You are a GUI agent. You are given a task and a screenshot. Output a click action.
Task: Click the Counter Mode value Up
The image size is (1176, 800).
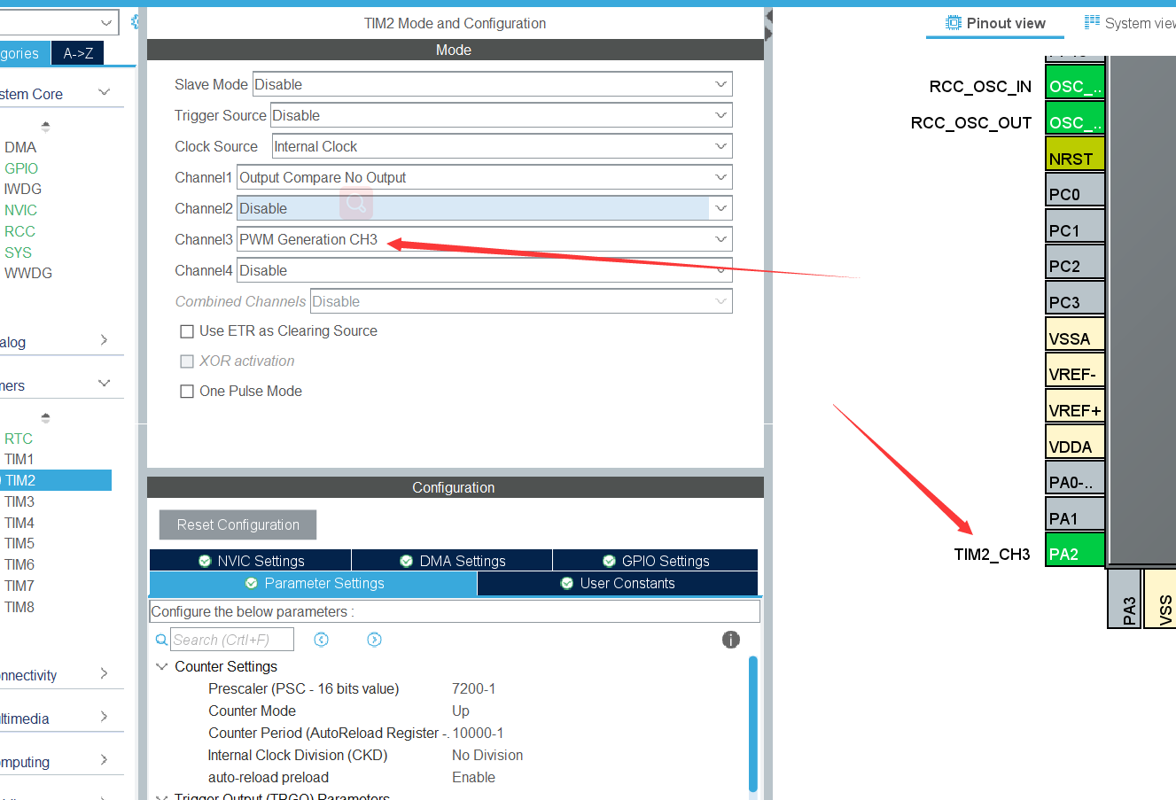click(x=461, y=711)
